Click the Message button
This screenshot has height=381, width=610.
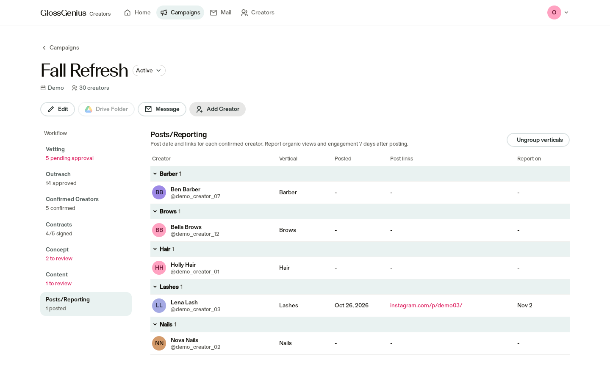click(162, 109)
